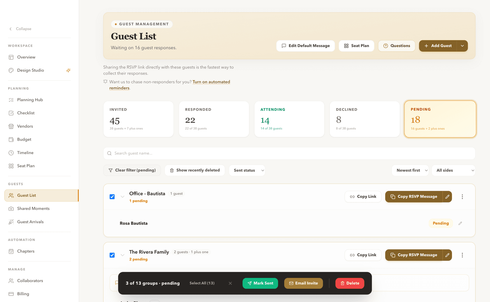Image resolution: width=490 pixels, height=302 pixels.
Task: Click Clear filter (pending) button
Action: click(132, 170)
